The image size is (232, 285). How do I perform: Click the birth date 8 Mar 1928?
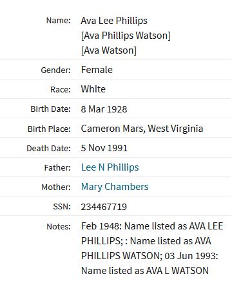[104, 109]
